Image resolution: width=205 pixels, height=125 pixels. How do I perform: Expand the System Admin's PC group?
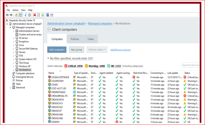(14, 59)
